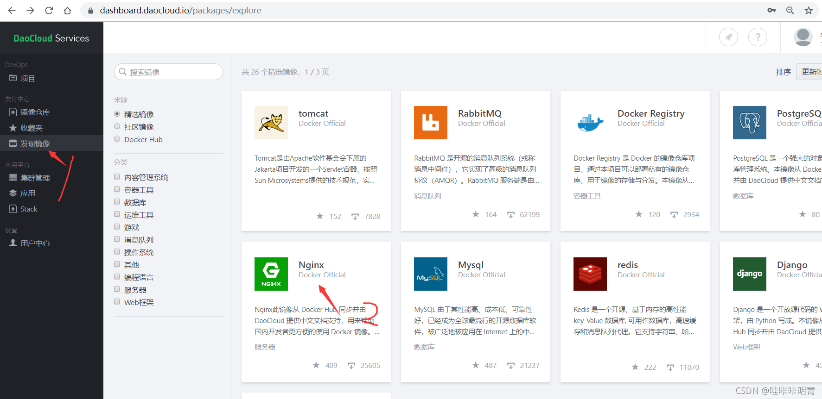Viewport: 822px width, 399px height.
Task: Check the 运维工具 category checkbox
Action: (117, 214)
